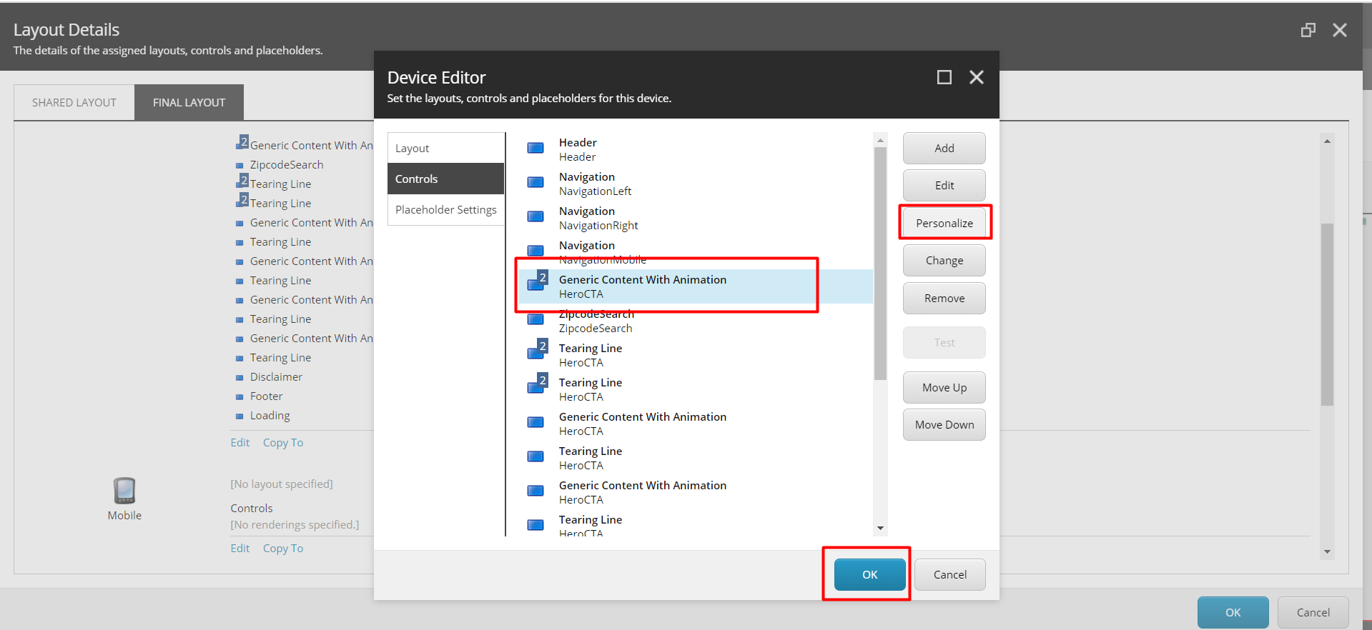Open the Layout section in Device Editor
The width and height of the screenshot is (1372, 630).
pyautogui.click(x=446, y=148)
